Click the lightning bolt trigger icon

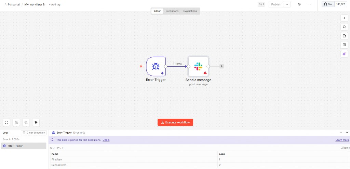[141, 66]
